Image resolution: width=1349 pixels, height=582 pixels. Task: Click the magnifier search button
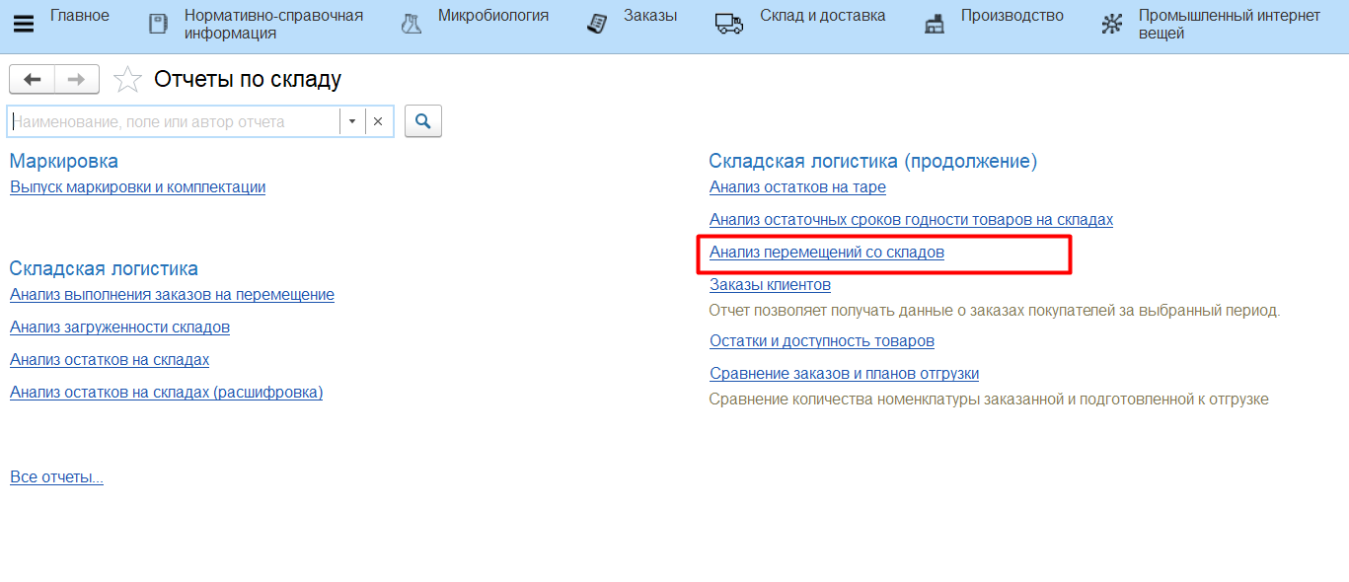423,121
